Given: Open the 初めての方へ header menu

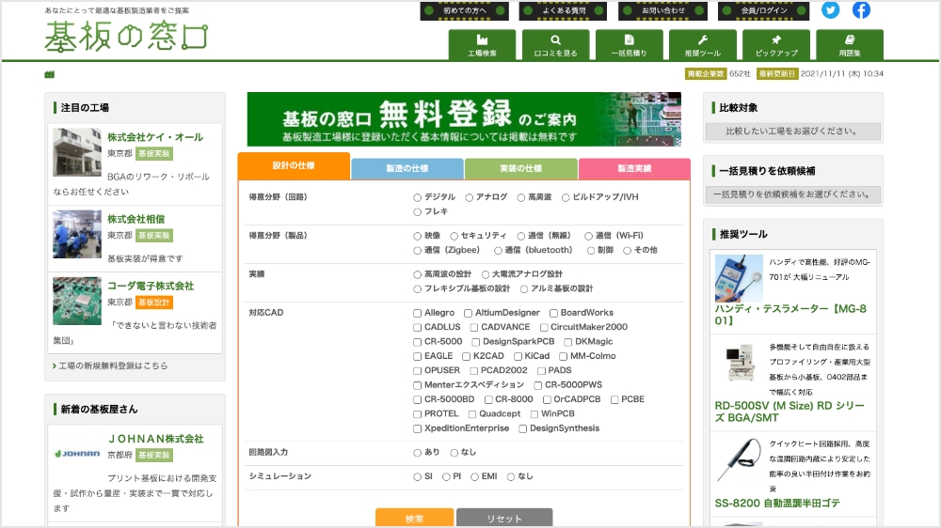Looking at the screenshot, I should 465,10.
